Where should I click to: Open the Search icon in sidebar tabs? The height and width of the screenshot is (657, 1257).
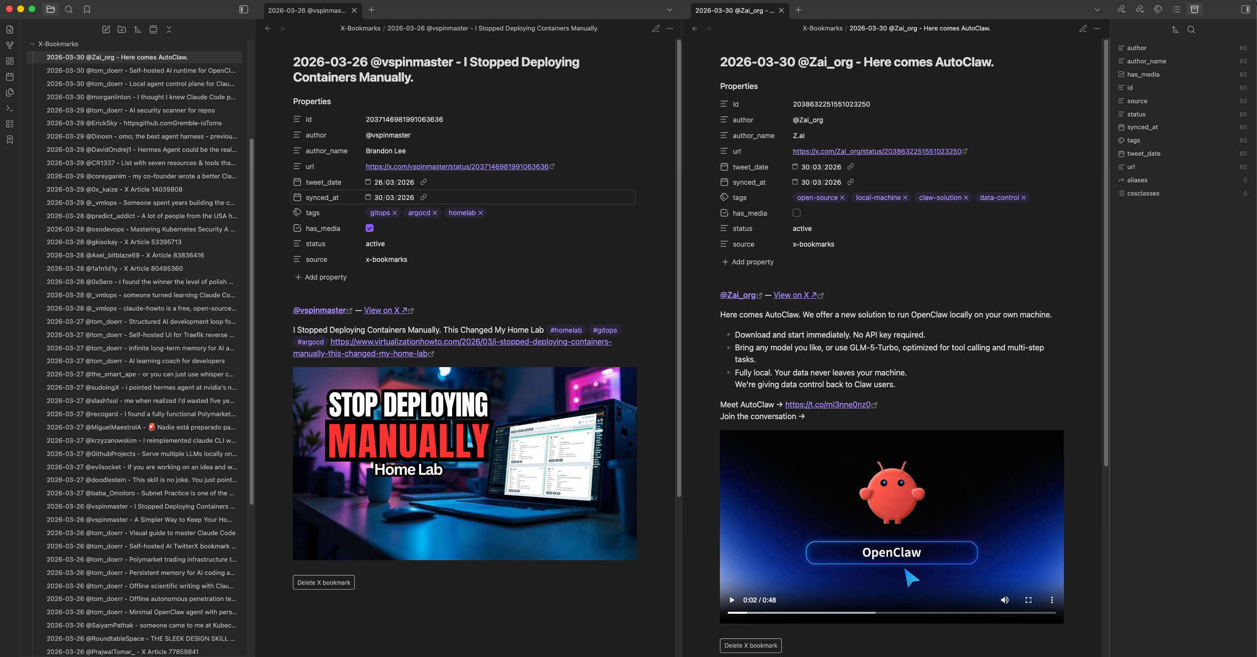point(69,9)
